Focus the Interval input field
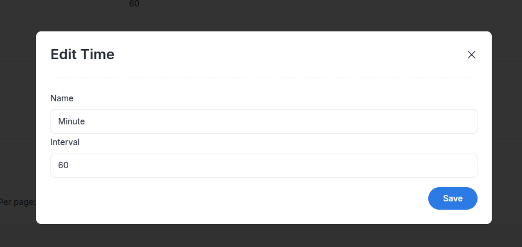The width and height of the screenshot is (522, 247). pos(263,165)
